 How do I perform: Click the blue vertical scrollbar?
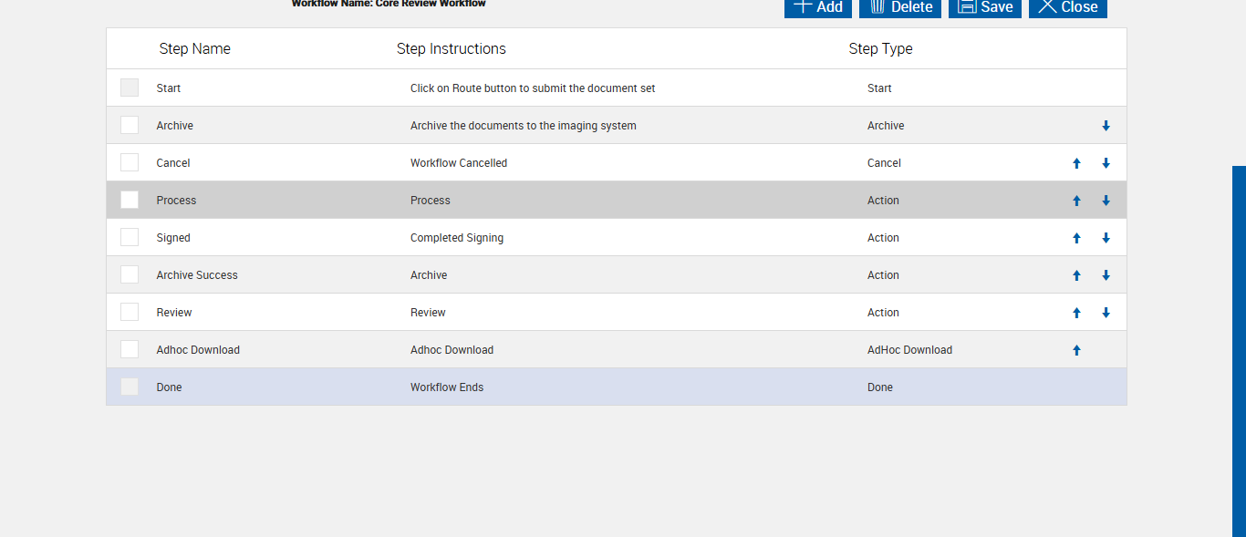click(x=1239, y=351)
